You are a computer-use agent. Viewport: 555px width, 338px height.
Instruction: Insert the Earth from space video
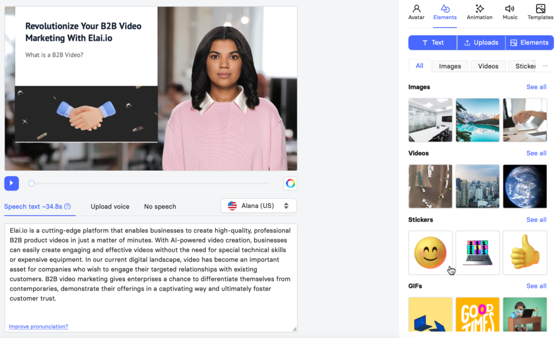point(525,186)
